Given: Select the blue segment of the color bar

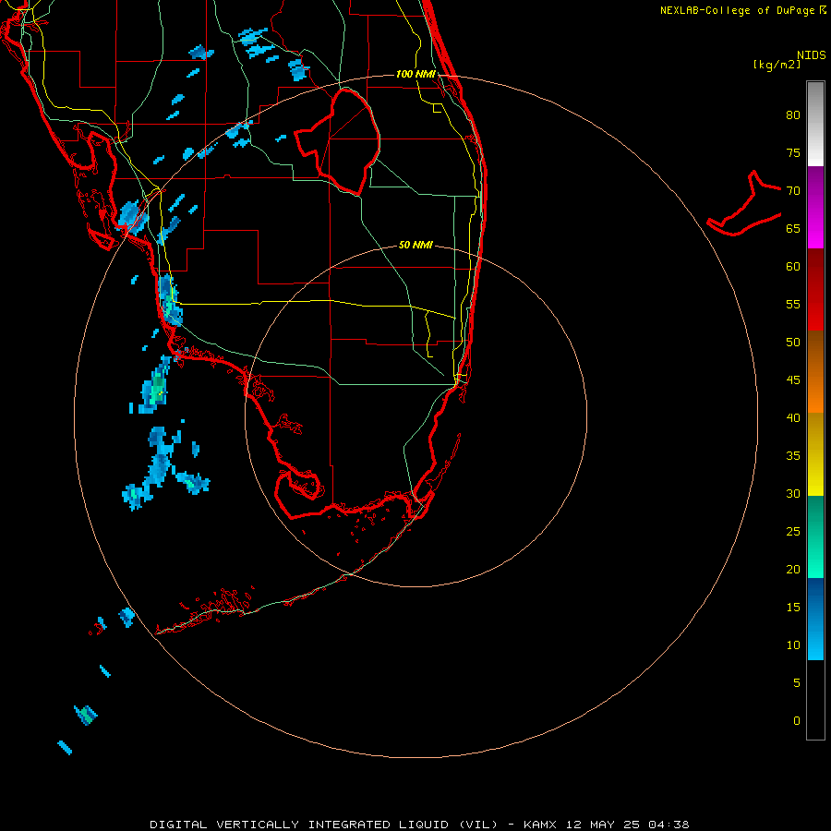Looking at the screenshot, I should tap(815, 619).
